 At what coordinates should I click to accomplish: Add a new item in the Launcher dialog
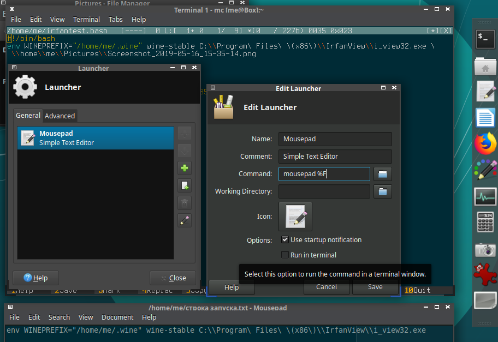coord(185,168)
